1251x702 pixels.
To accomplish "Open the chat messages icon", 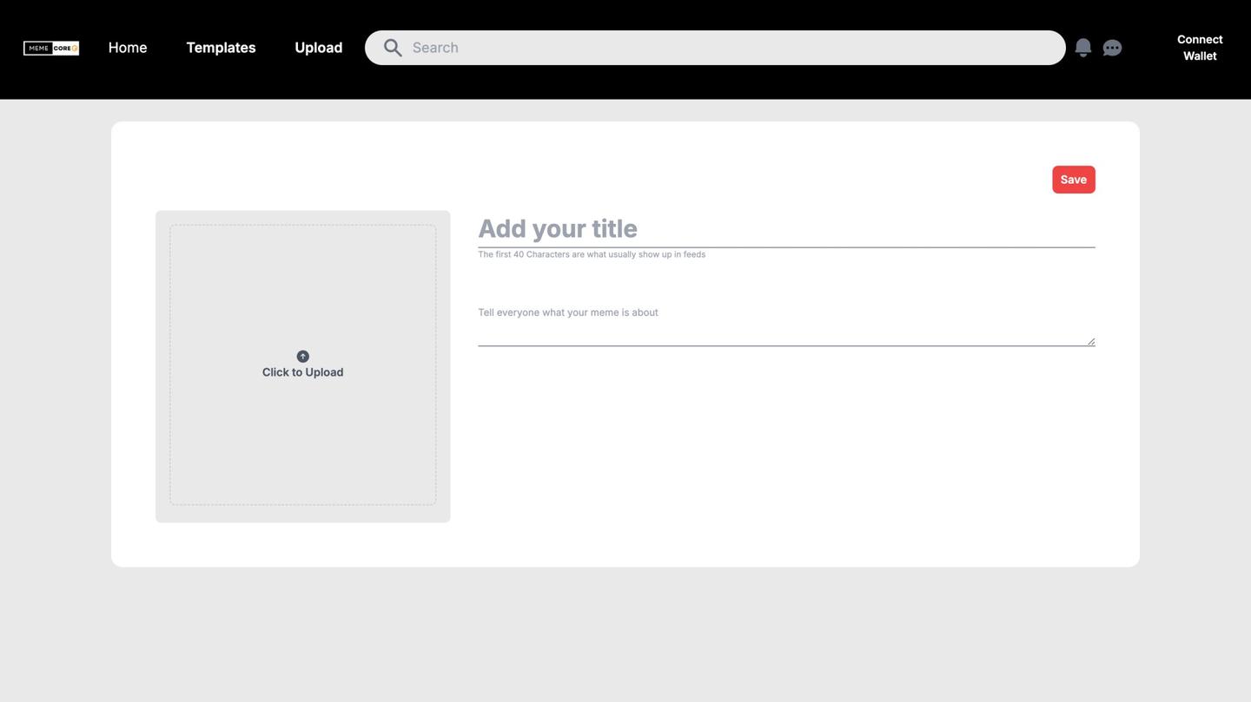I will [x=1112, y=48].
